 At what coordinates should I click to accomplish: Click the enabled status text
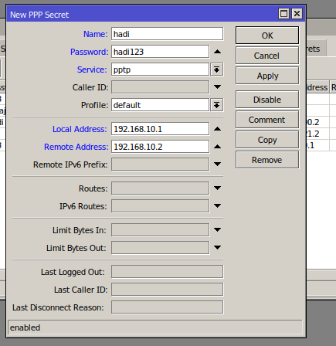pos(25,327)
